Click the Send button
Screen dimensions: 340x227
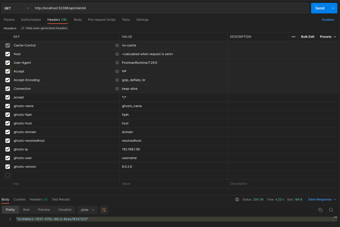click(x=319, y=8)
